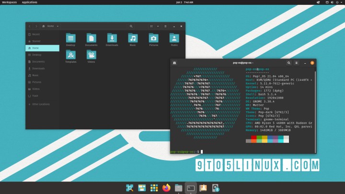
Task: Select Videos in the sidebar
Action: click(43, 89)
